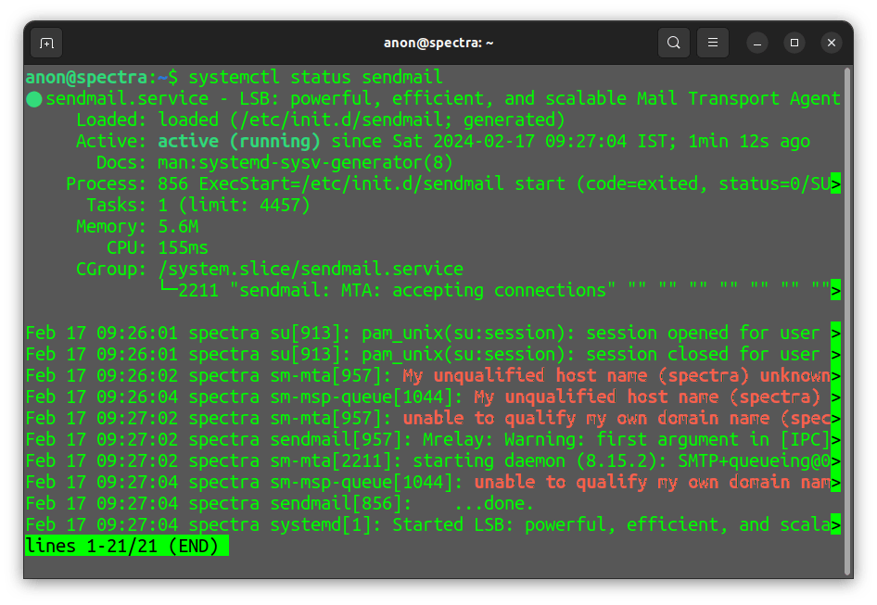877x605 pixels.
Task: Click the truncation marker on the Process line
Action: point(835,183)
